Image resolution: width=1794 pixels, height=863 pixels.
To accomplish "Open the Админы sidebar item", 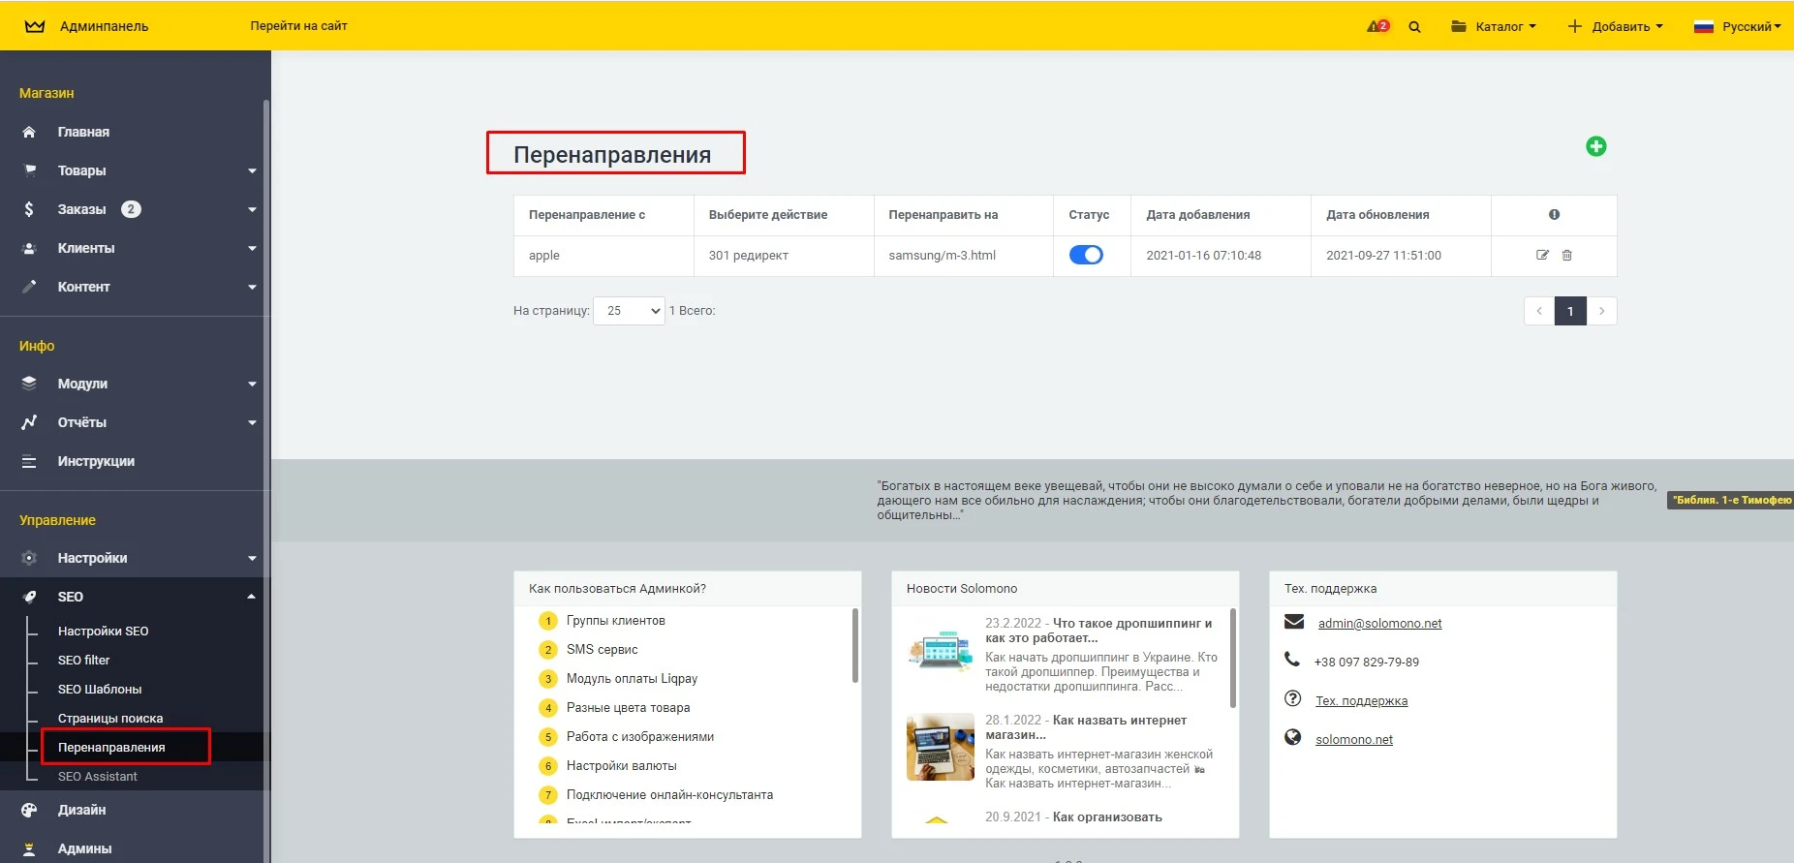I will pyautogui.click(x=84, y=848).
